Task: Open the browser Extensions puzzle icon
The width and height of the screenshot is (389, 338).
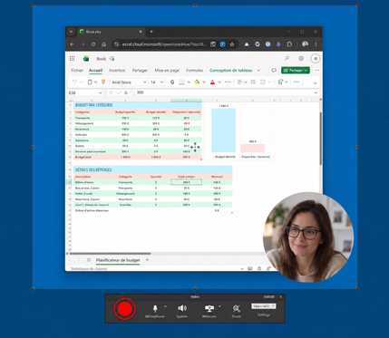Action: click(x=289, y=44)
